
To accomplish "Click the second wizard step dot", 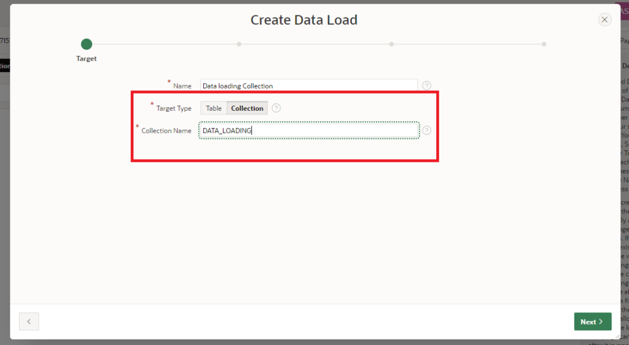I will [x=239, y=44].
